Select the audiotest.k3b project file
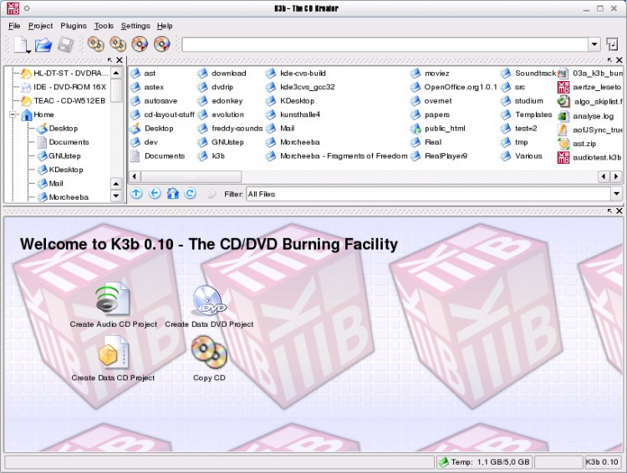 (x=590, y=157)
